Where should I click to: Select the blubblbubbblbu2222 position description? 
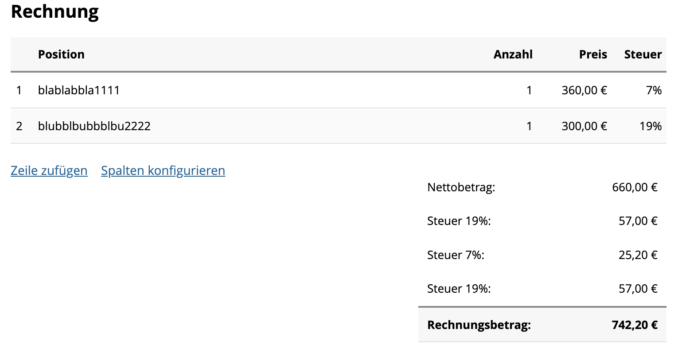point(94,126)
